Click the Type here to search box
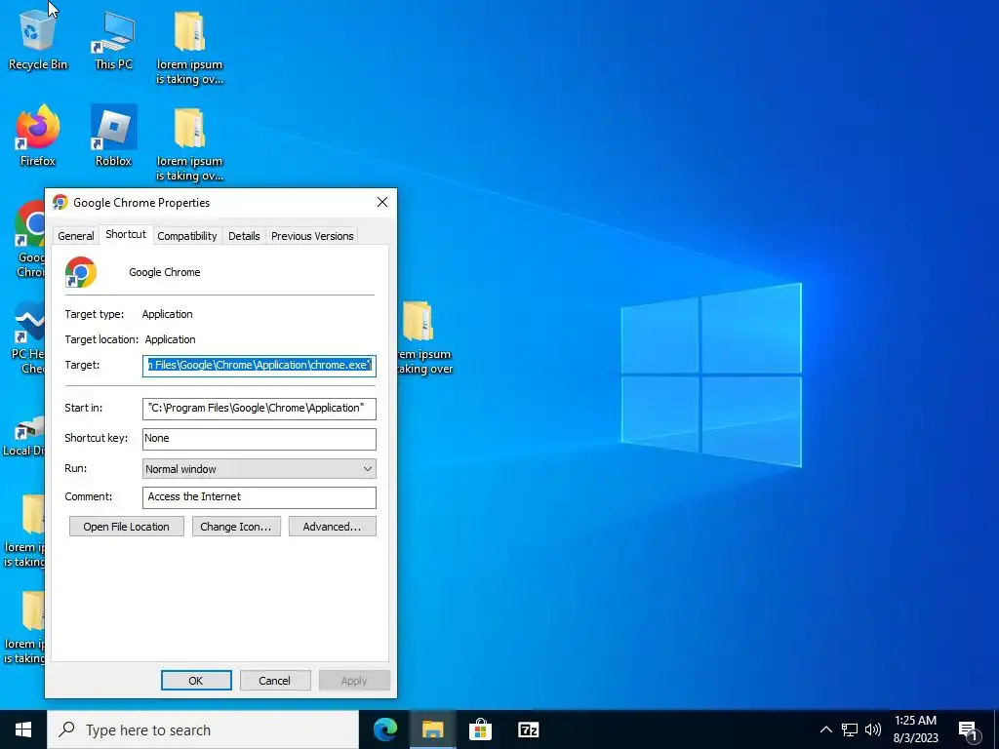This screenshot has width=999, height=749. (x=203, y=729)
